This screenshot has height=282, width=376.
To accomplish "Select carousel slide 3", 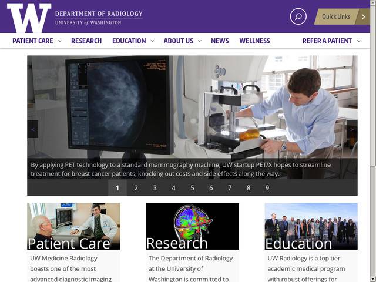I will (x=155, y=188).
